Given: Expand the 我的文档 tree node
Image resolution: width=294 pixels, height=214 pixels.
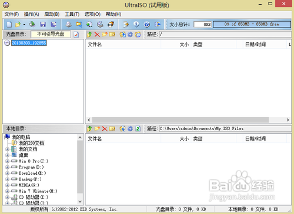Looking at the screenshot, I should (7, 150).
